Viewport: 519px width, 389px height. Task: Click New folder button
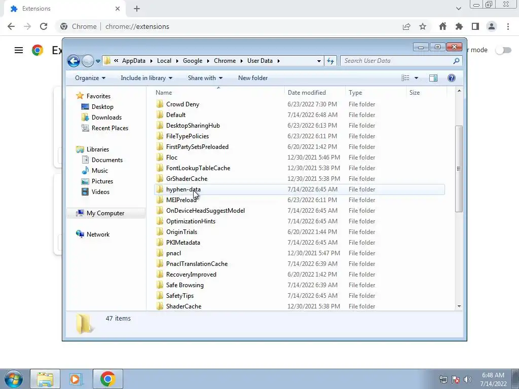(x=253, y=78)
